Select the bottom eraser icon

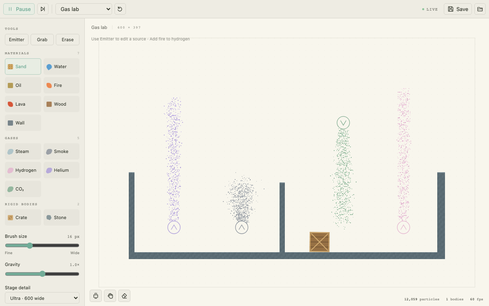pyautogui.click(x=124, y=296)
